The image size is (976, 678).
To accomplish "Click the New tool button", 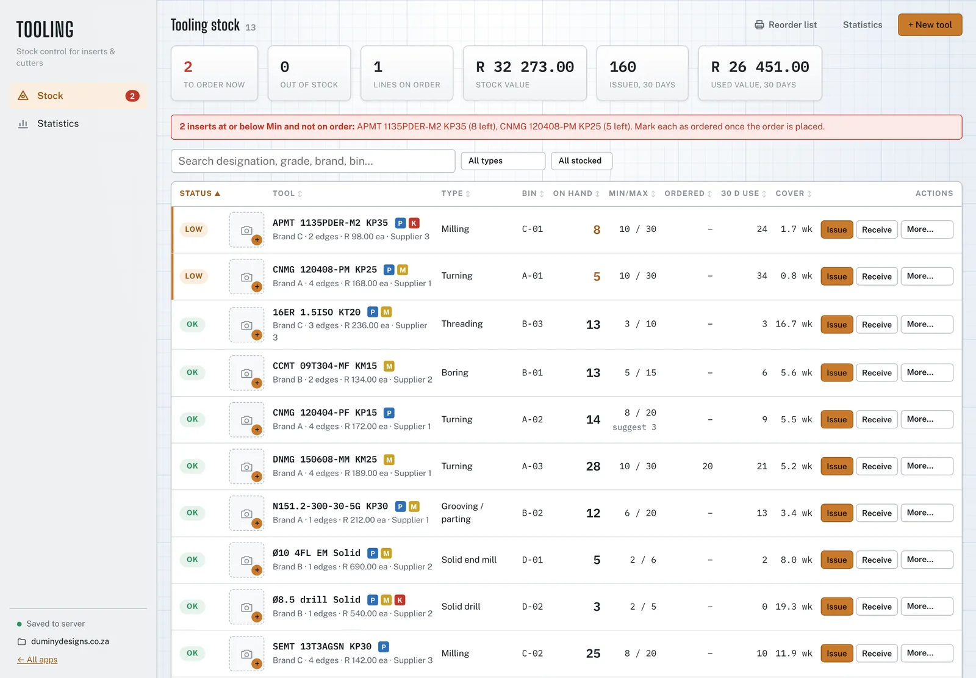I will point(930,25).
